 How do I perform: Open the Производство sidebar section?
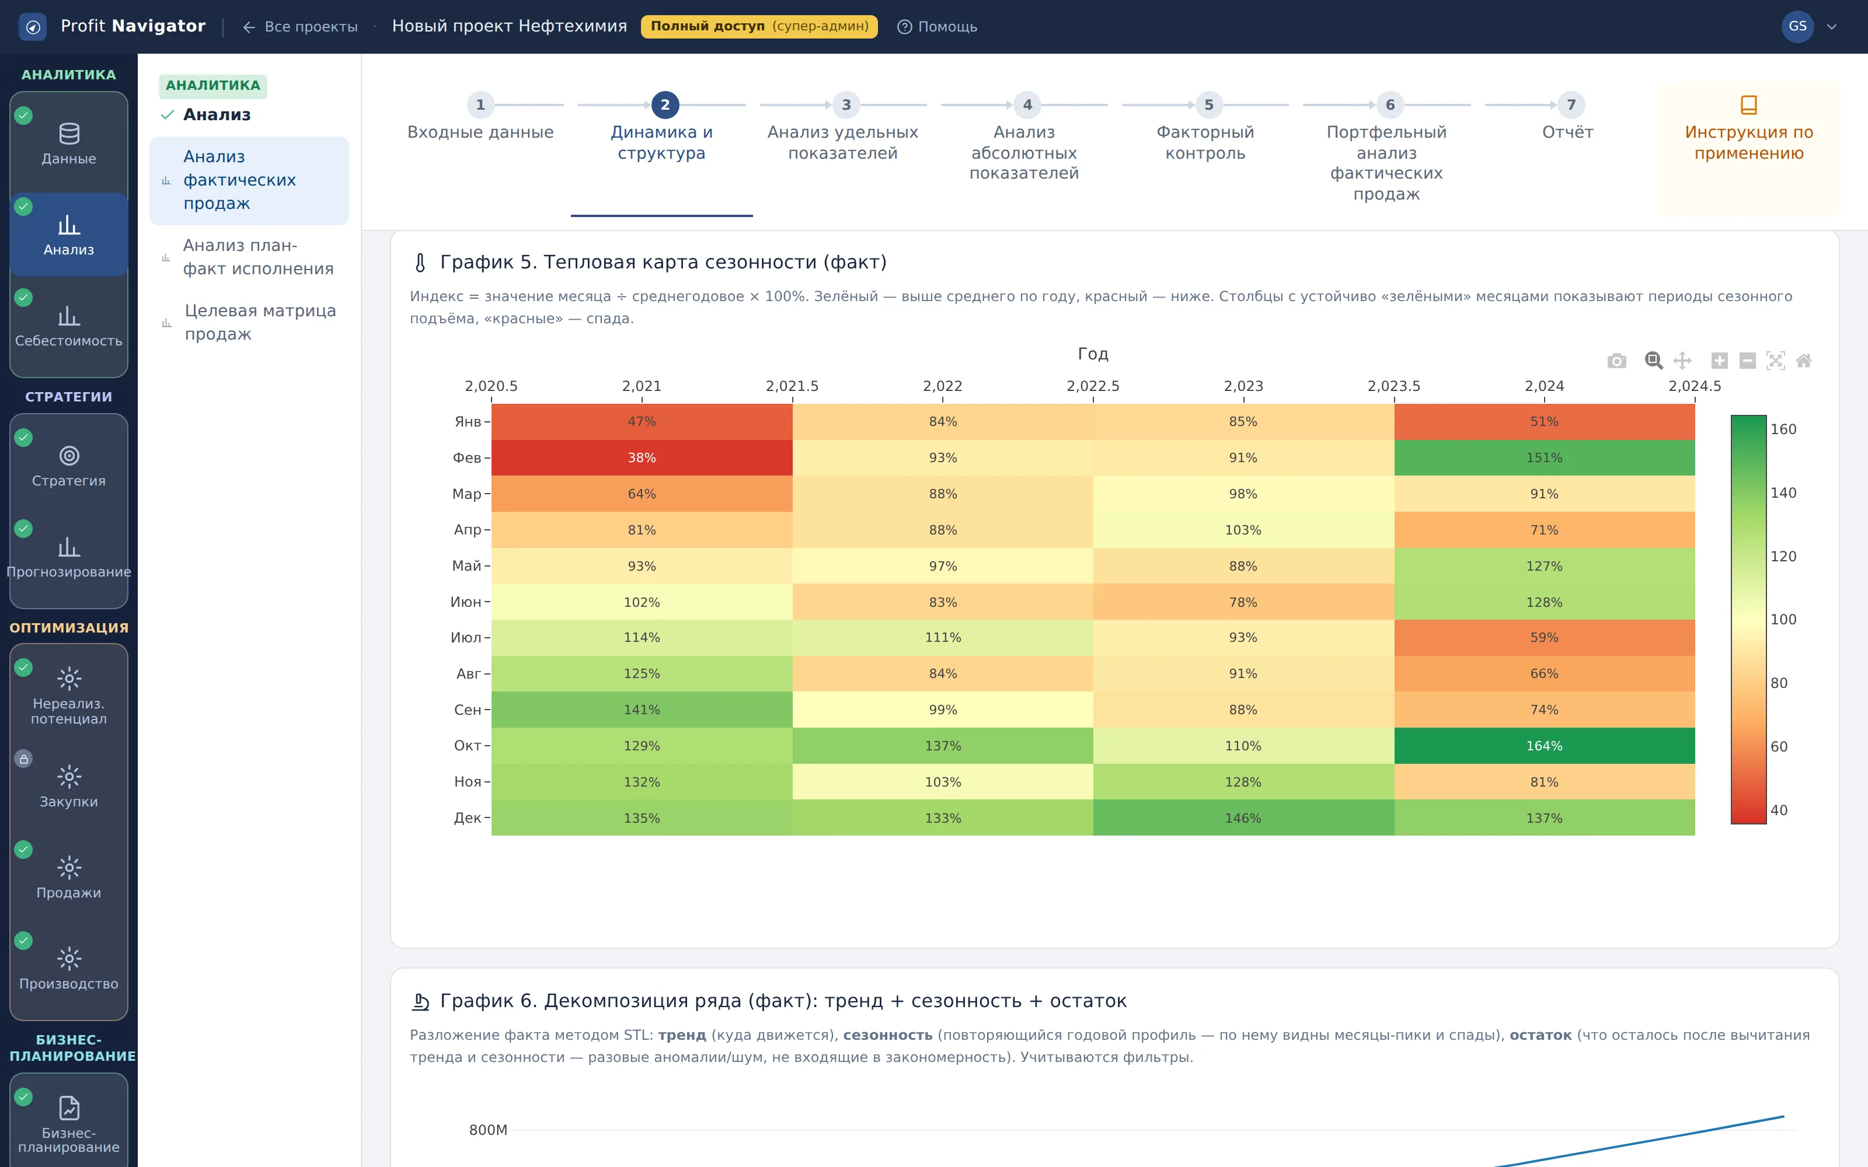(x=69, y=969)
